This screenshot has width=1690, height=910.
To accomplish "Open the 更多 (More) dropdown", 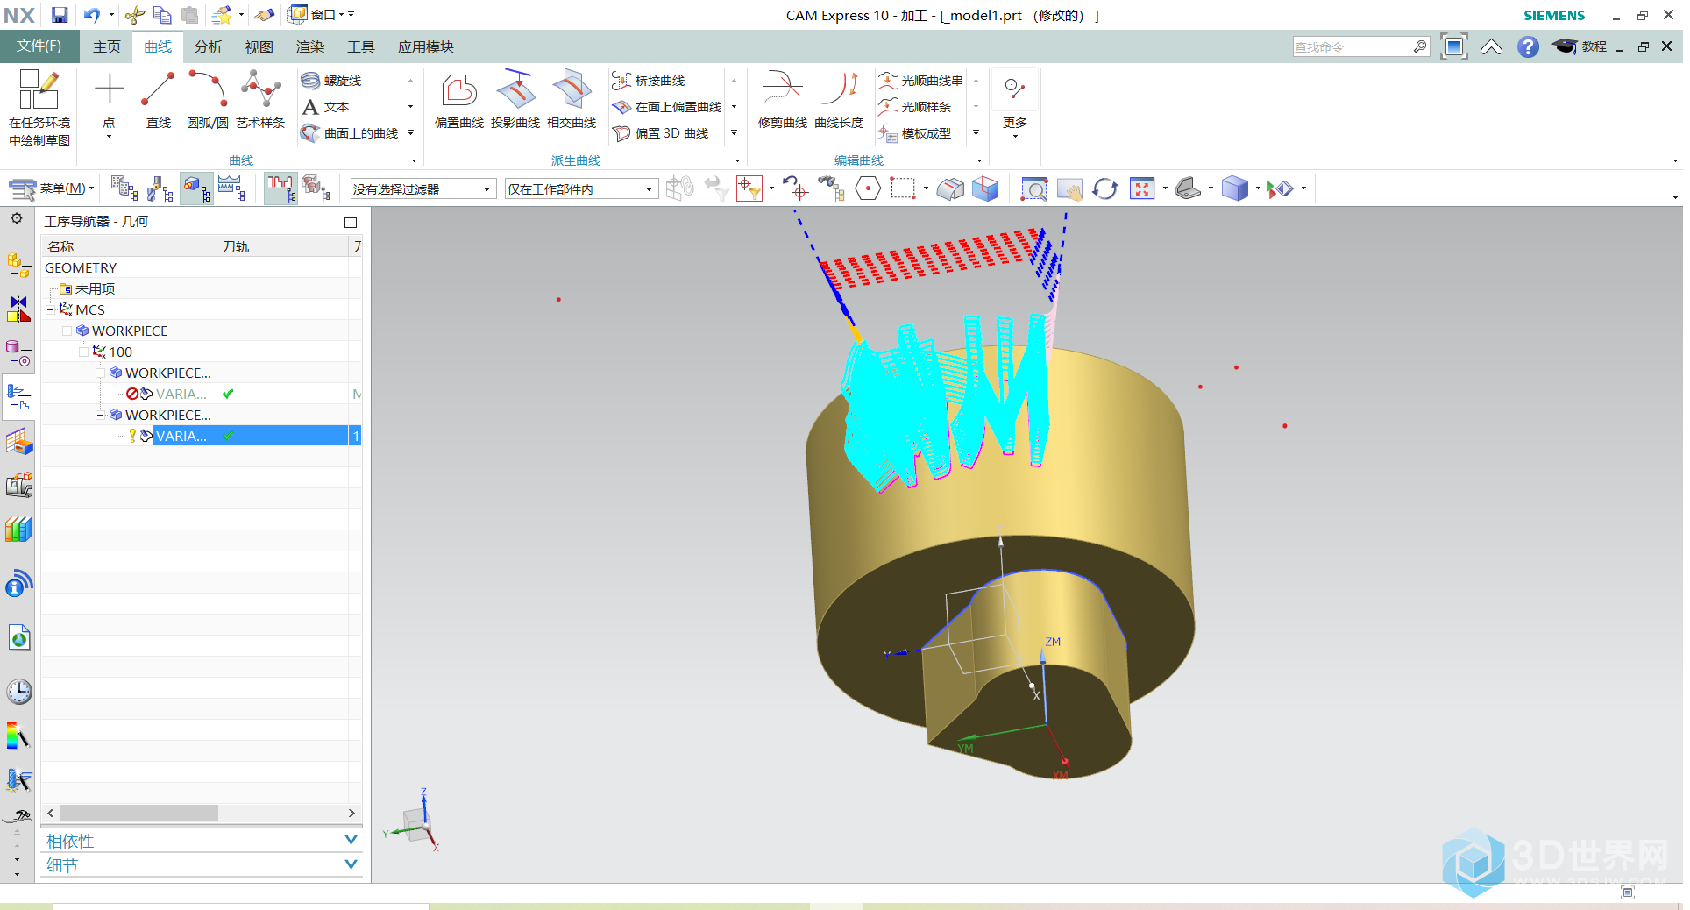I will pos(1015,103).
